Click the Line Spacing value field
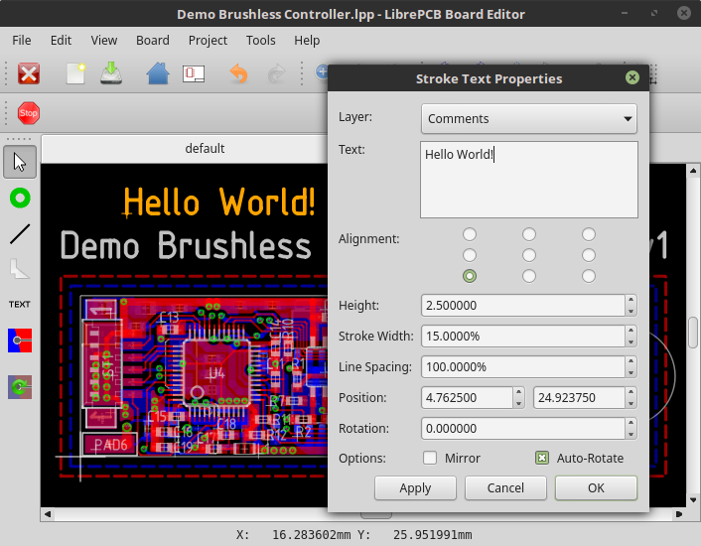Screen dimensions: 701x546 [523, 367]
